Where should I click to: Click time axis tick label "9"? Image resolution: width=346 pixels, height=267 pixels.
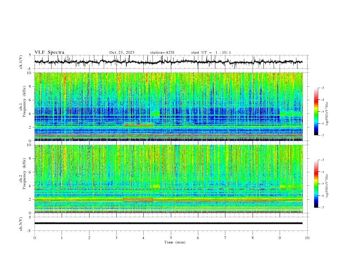click(280, 238)
